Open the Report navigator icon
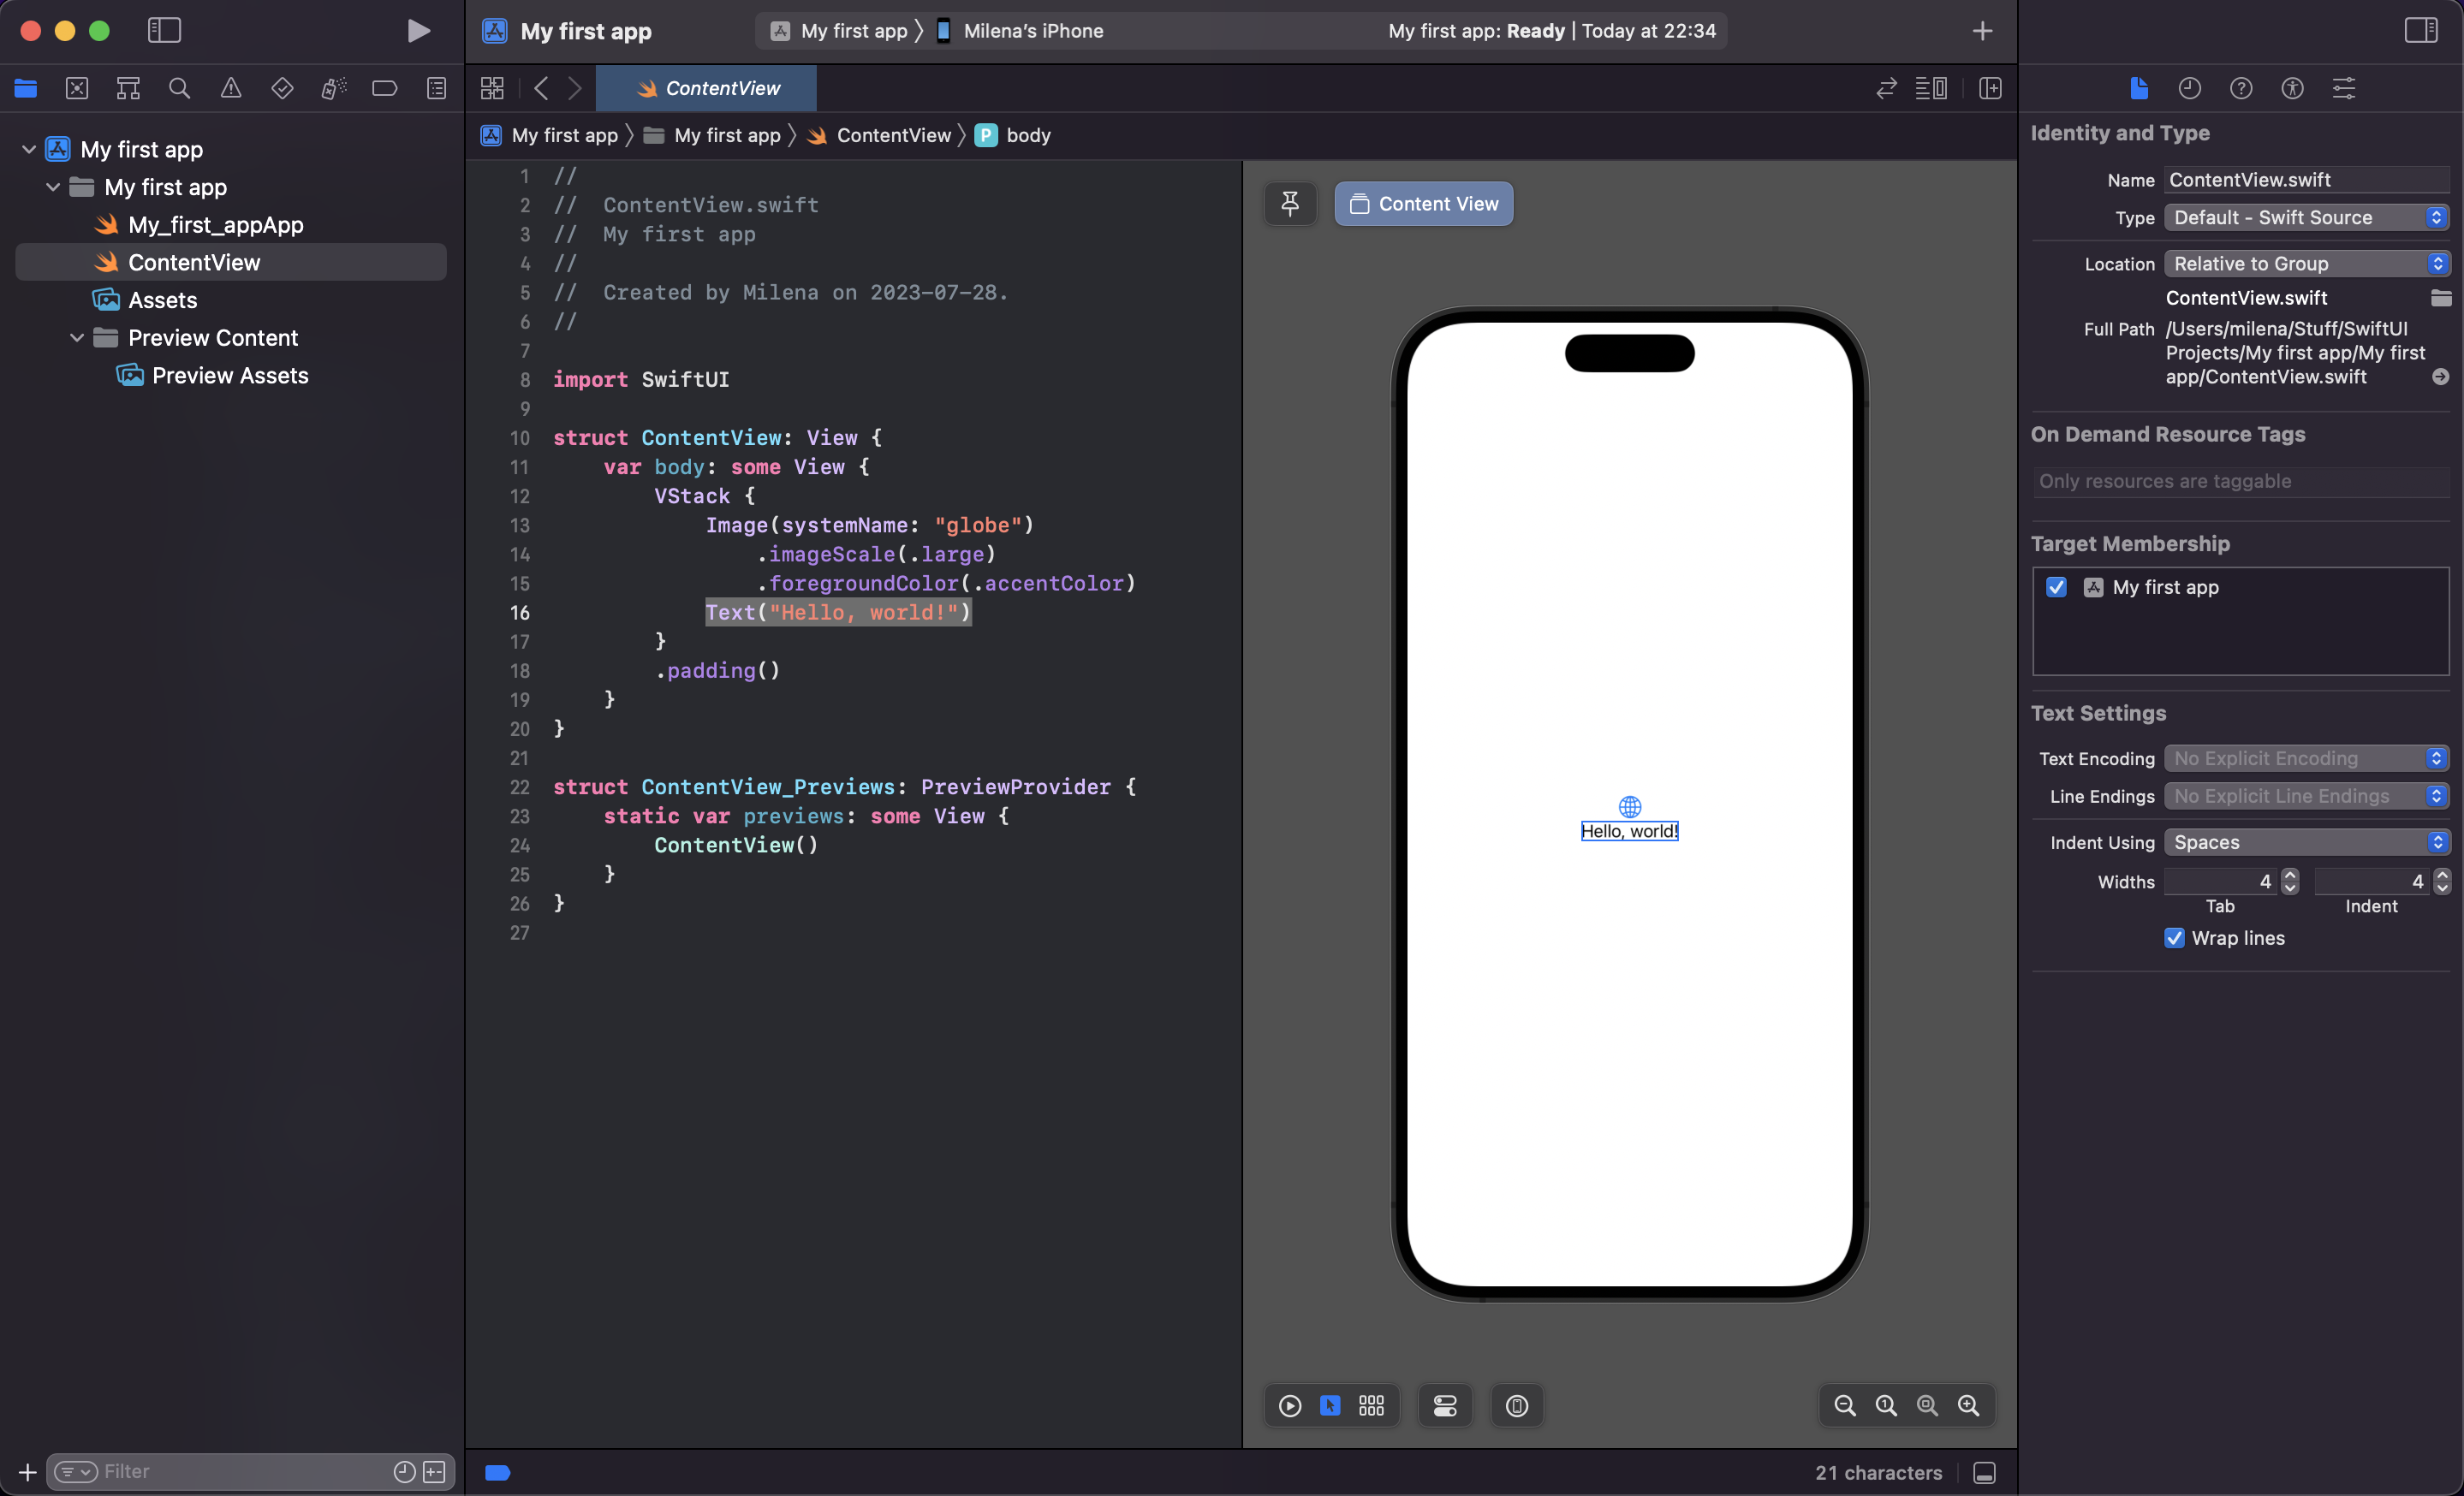Screen dimensions: 2464x1496 click(437, 88)
